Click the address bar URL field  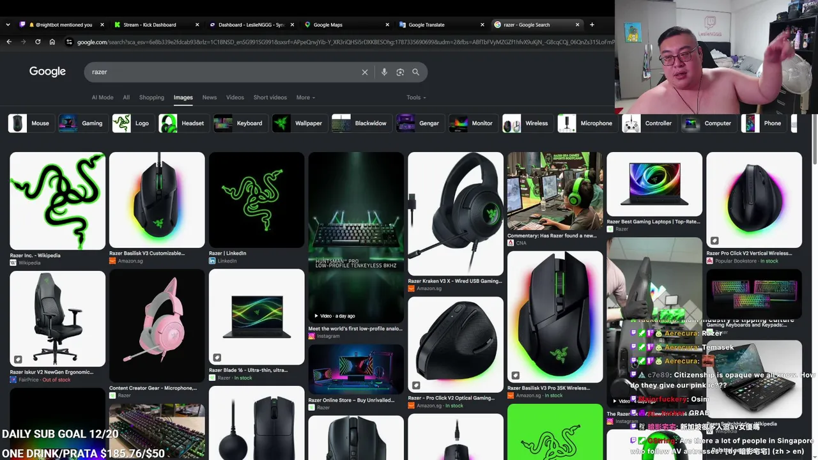(x=345, y=42)
